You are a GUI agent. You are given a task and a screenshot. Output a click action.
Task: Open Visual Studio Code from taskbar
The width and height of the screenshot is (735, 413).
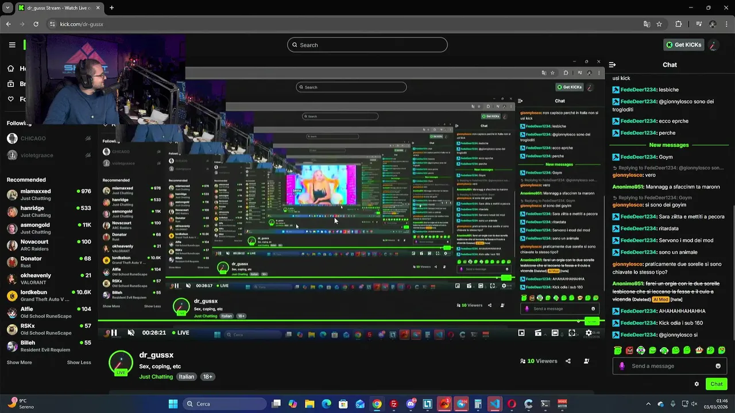tap(495, 404)
